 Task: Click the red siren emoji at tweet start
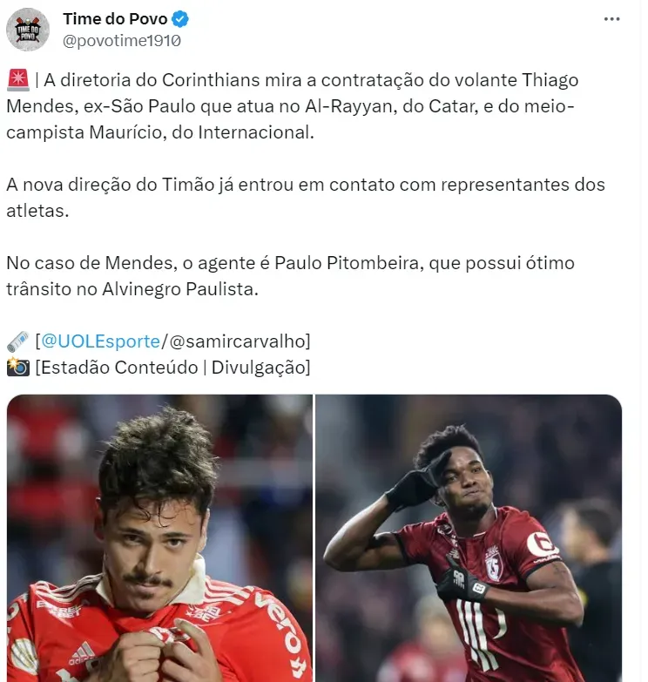[x=17, y=80]
